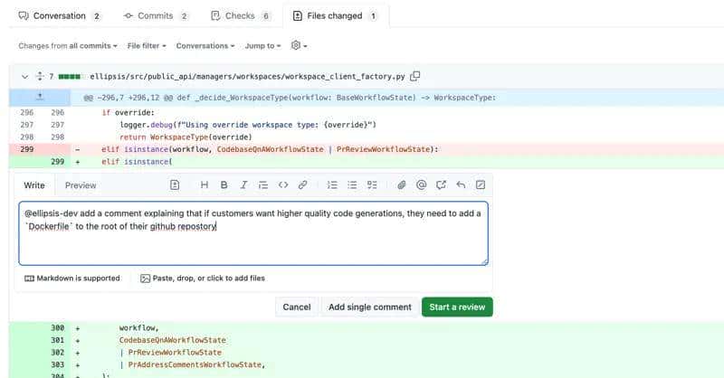Insert code with the angle brackets icon
This screenshot has height=378, width=724.
[283, 185]
